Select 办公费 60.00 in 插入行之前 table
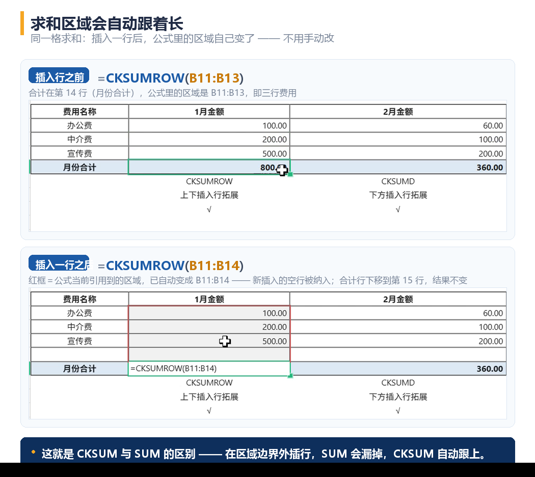This screenshot has width=535, height=477. point(398,125)
